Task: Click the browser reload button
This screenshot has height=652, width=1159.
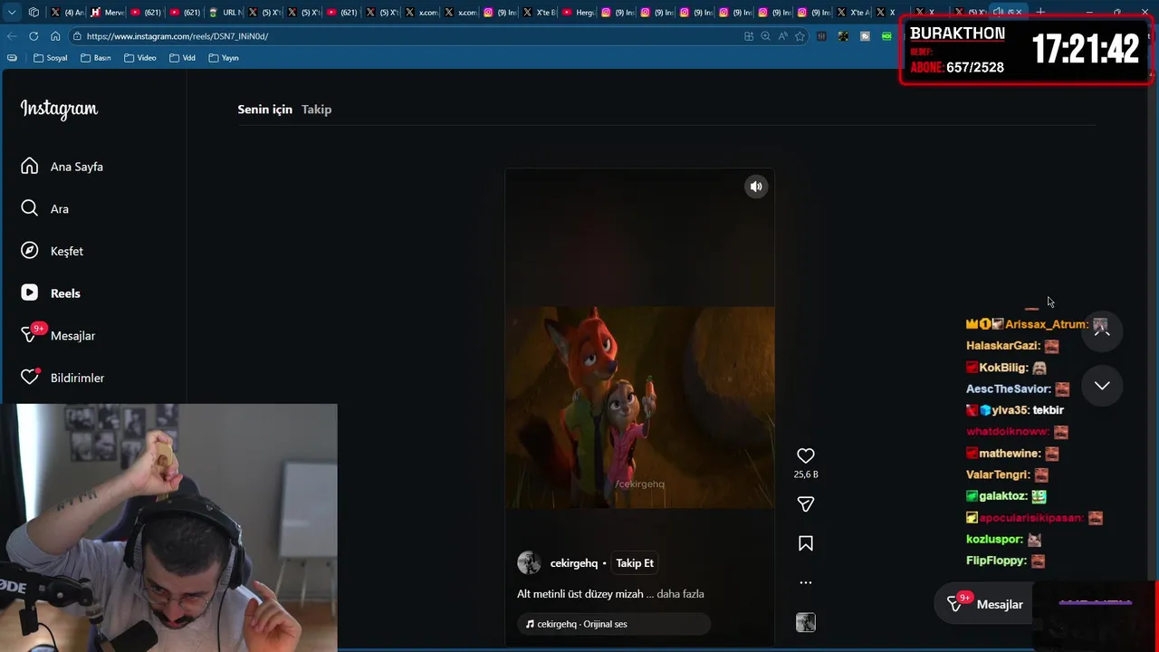Action: tap(34, 36)
